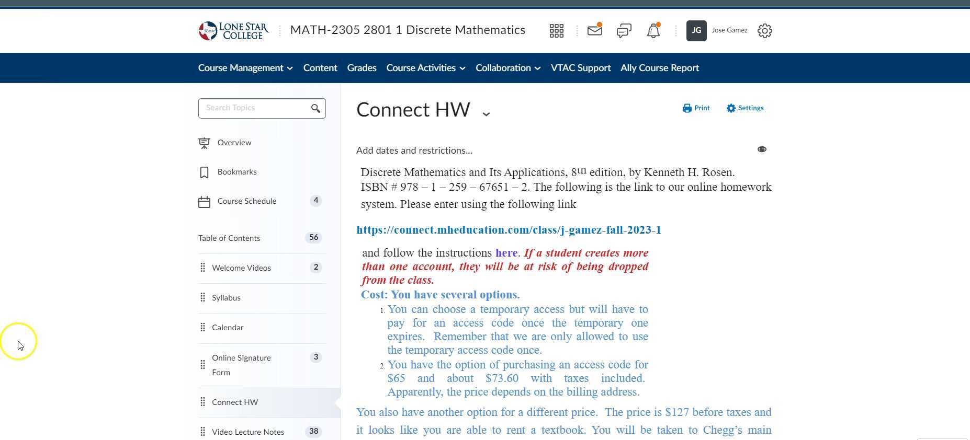Click the drag handle beside Connect HW

(202, 402)
